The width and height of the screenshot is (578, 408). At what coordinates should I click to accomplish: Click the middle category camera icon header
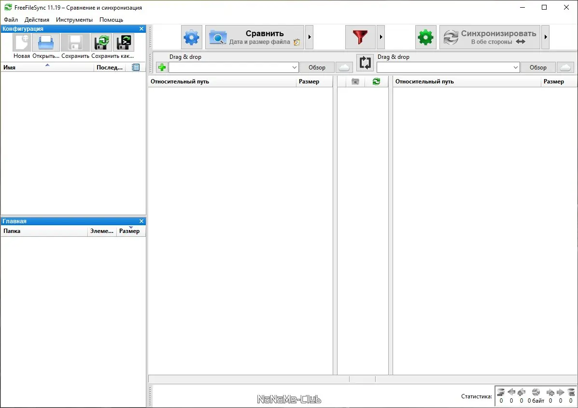(x=355, y=82)
